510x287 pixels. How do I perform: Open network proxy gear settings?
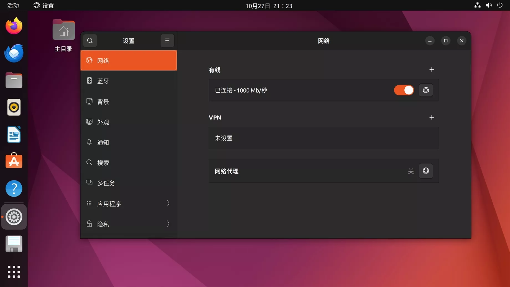pos(426,171)
